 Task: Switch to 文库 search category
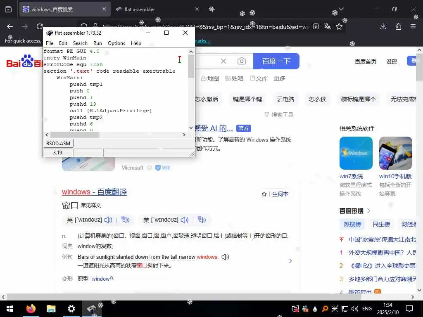click(x=259, y=78)
